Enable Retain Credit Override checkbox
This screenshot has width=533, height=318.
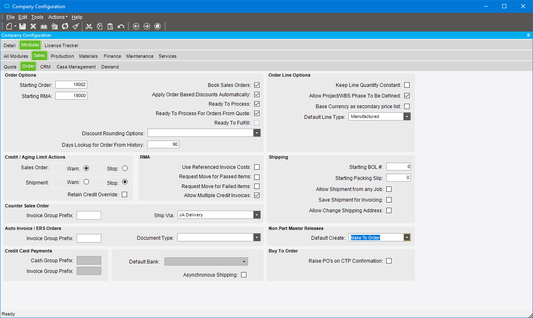(125, 195)
